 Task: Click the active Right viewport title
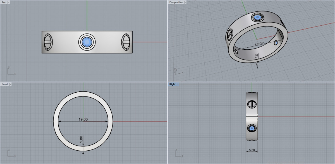tap(172, 84)
